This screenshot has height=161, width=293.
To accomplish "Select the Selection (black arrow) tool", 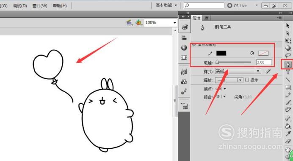I will pyautogui.click(x=288, y=26).
